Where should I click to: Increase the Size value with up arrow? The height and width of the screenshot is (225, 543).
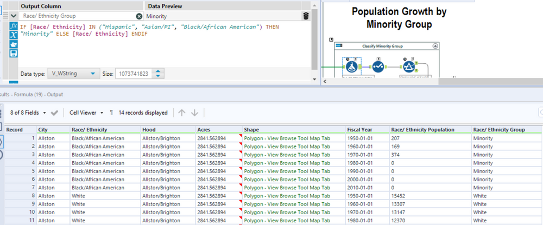click(x=158, y=71)
